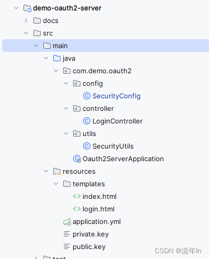Collapse the controller package chevron
The height and width of the screenshot is (259, 209).
(x=66, y=108)
